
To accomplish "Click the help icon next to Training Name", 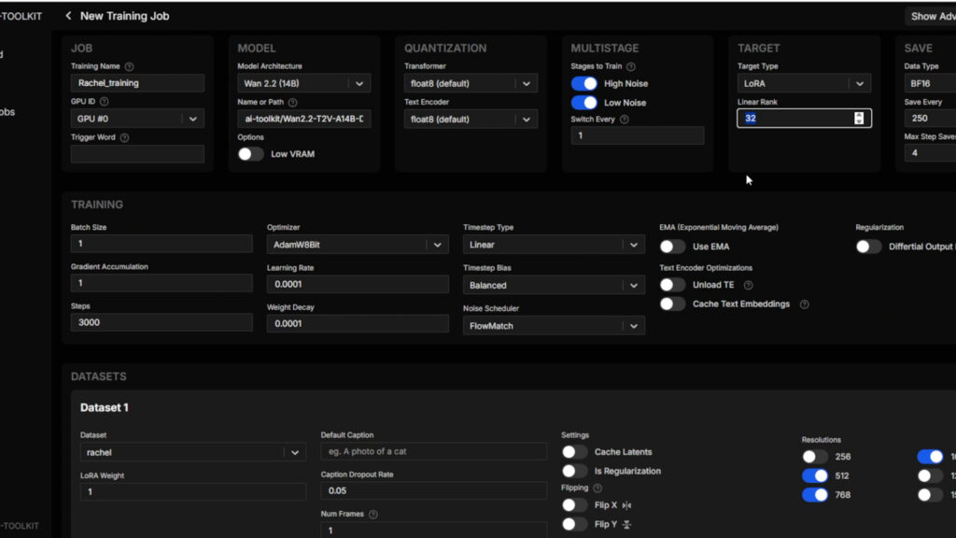I will click(x=129, y=66).
